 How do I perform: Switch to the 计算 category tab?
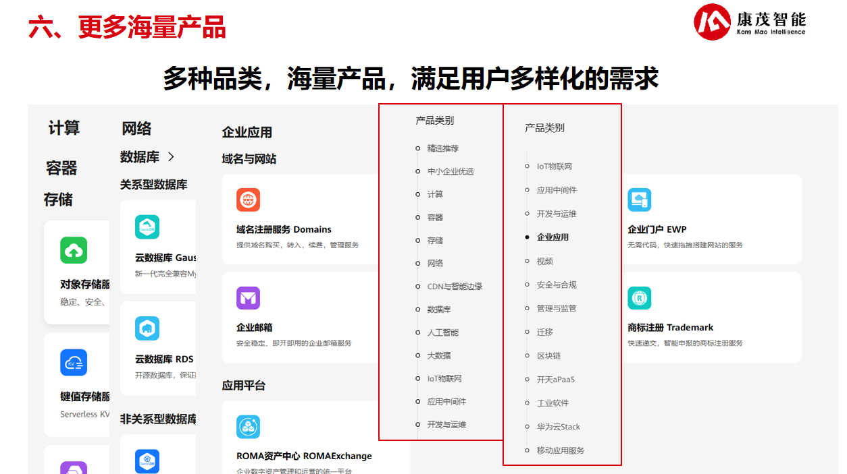pyautogui.click(x=64, y=128)
